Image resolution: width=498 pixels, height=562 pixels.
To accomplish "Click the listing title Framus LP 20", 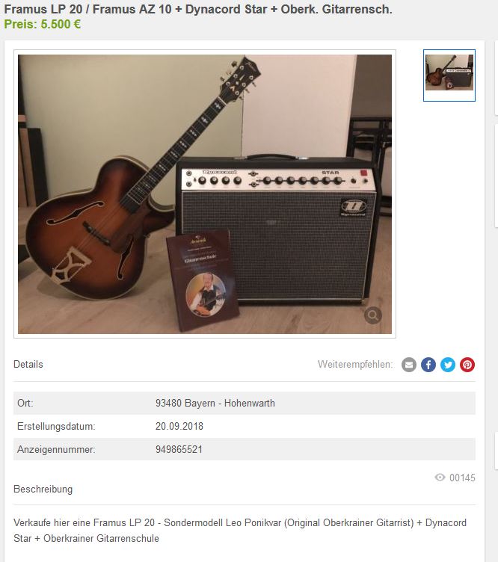I will [x=198, y=9].
